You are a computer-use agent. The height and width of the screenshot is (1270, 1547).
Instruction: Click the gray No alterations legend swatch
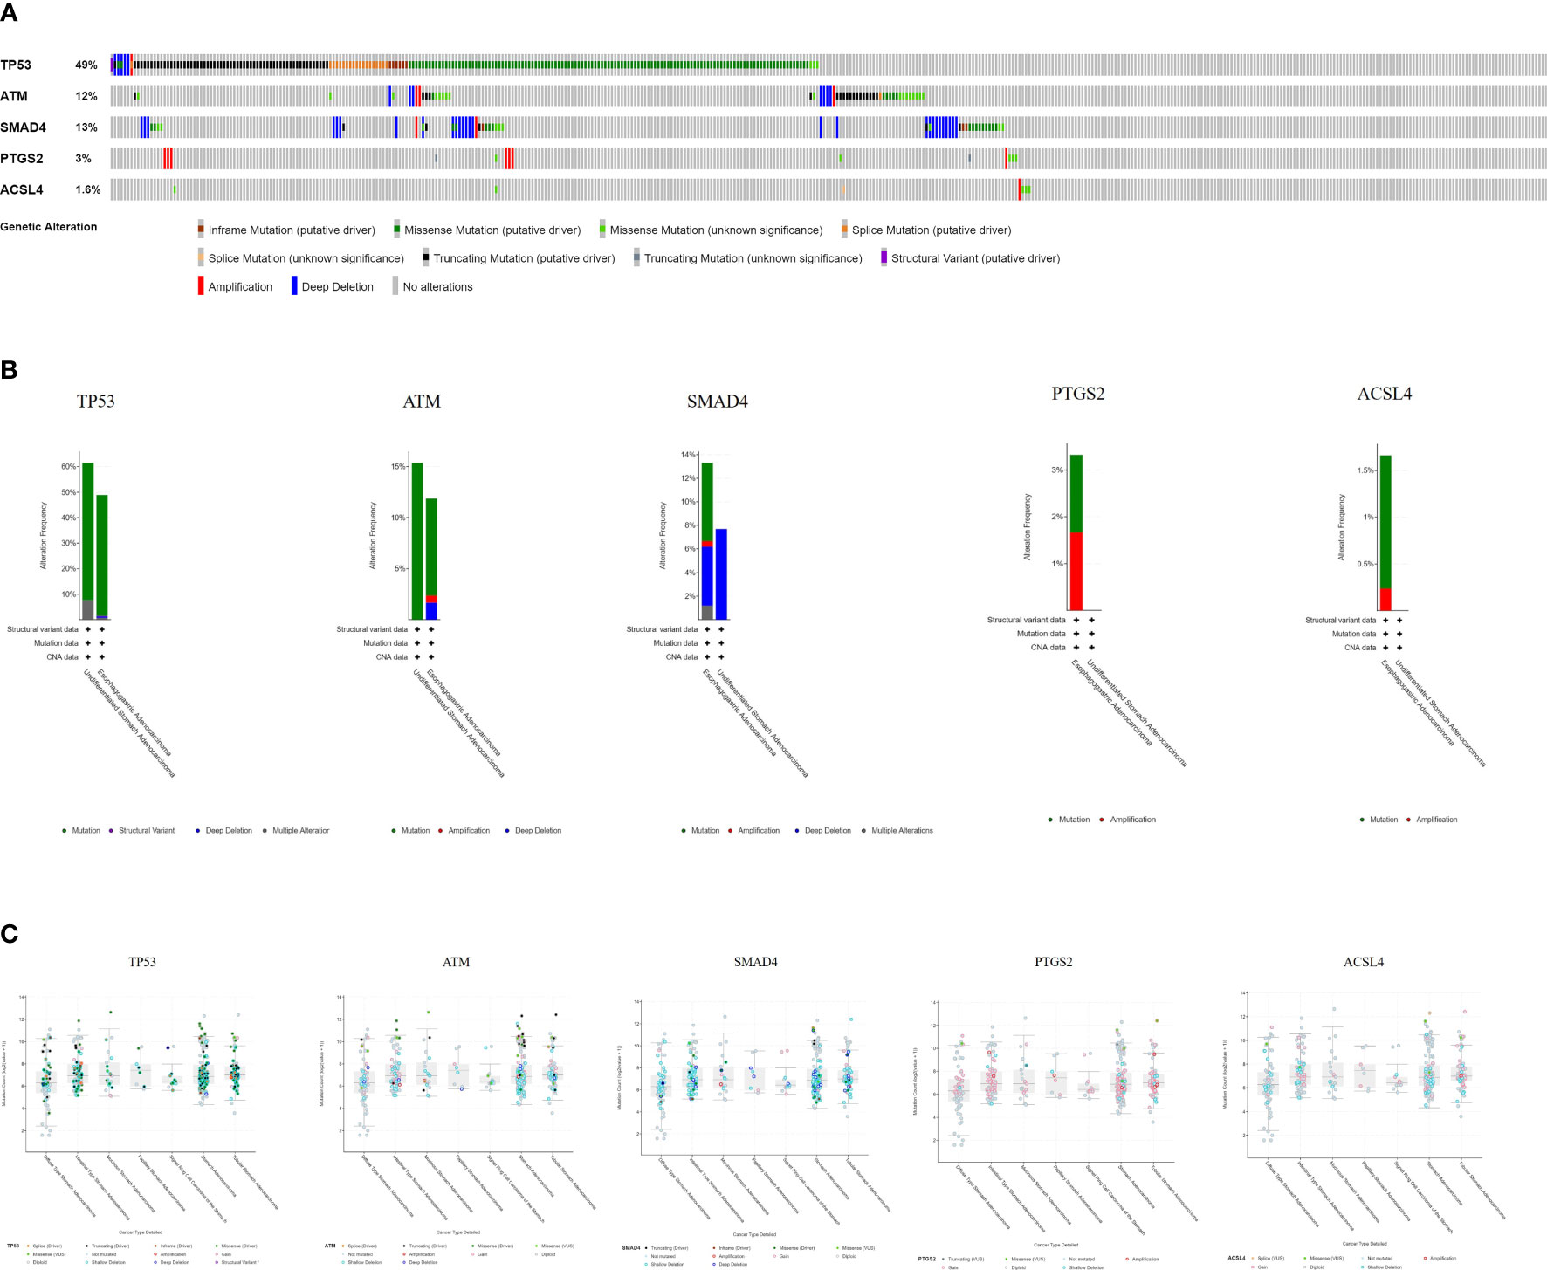pos(395,286)
